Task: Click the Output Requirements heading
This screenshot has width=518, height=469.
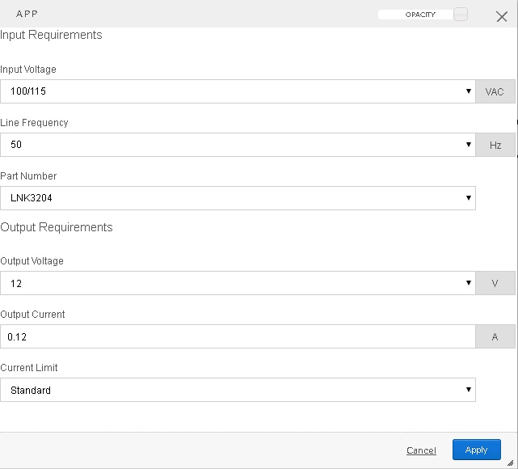Action: (57, 227)
